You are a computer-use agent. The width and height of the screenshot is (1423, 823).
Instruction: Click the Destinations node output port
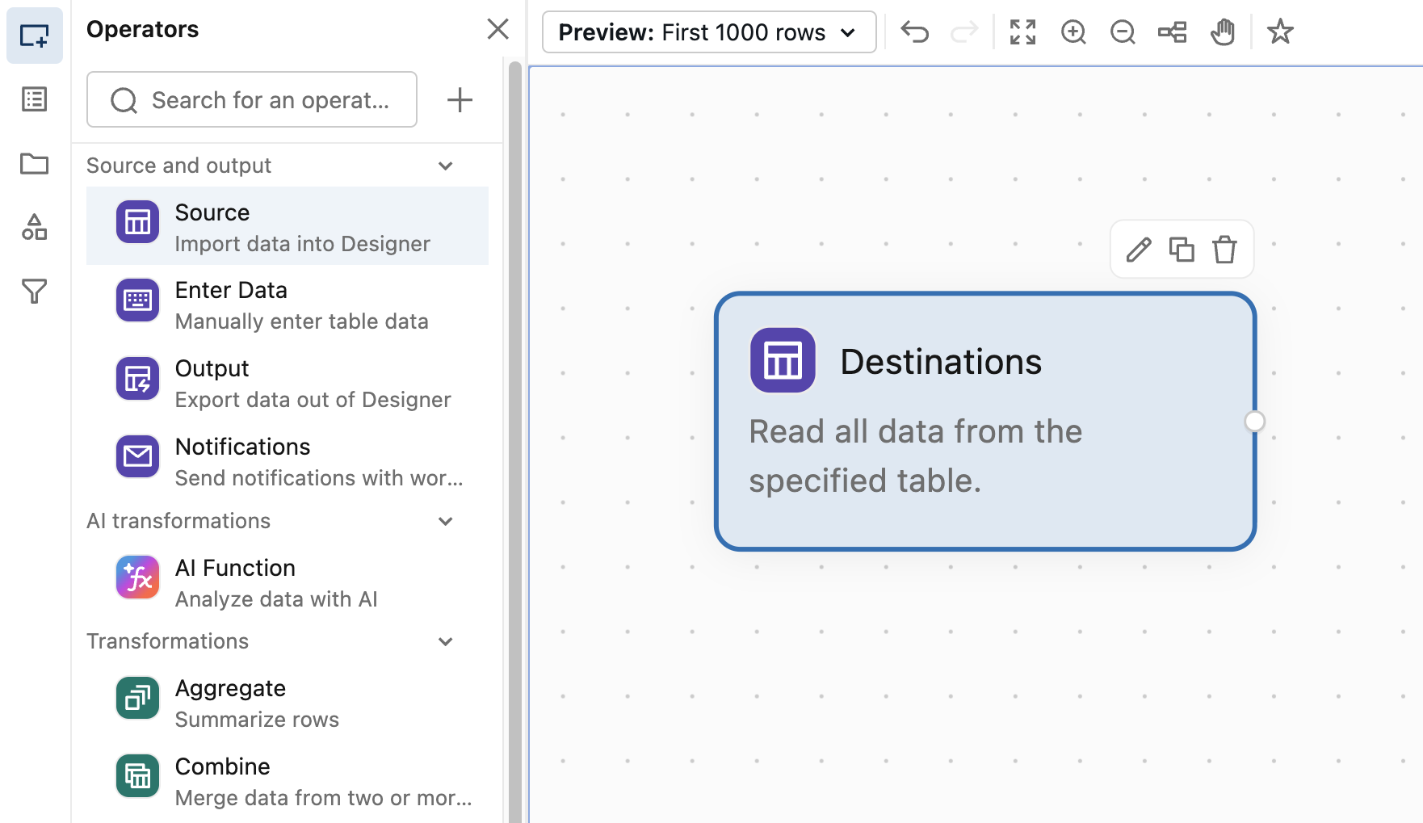(x=1254, y=422)
